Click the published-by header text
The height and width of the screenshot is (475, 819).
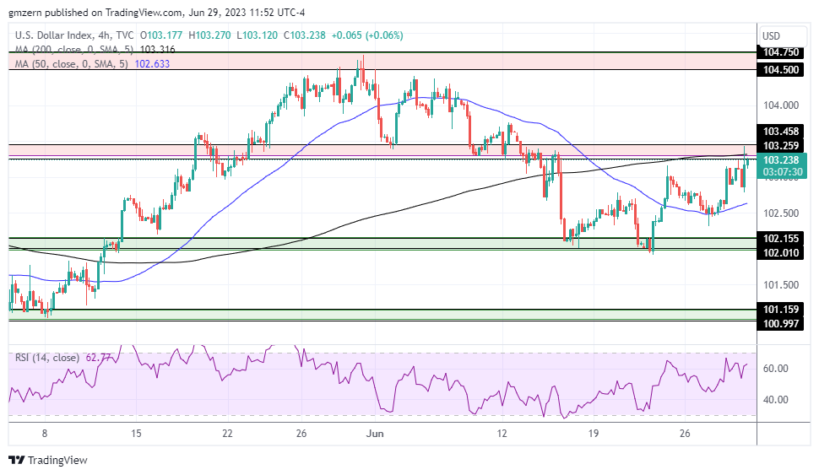157,13
